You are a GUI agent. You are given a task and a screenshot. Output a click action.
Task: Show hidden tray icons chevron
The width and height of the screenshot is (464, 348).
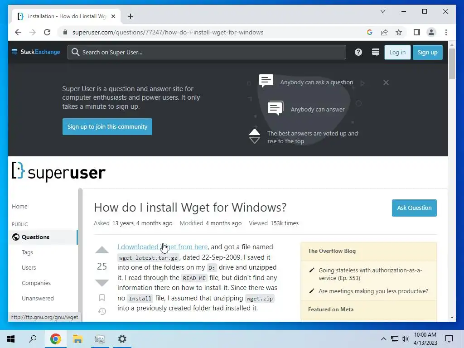(383, 339)
